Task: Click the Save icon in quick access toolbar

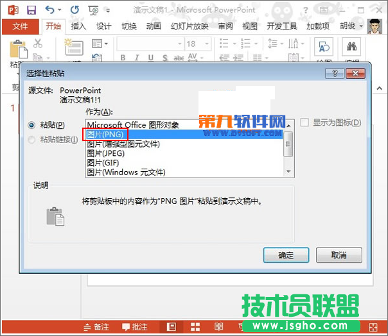Action: [31, 10]
